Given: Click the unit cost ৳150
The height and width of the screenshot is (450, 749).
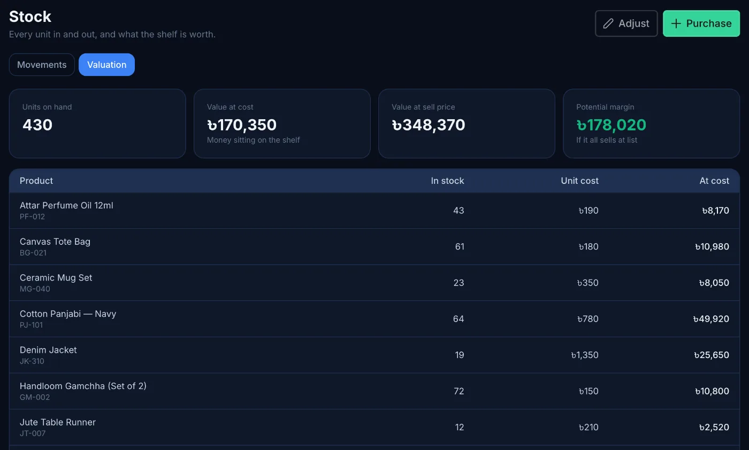Looking at the screenshot, I should pyautogui.click(x=588, y=391).
